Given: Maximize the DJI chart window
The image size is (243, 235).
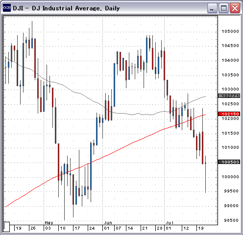Looking at the screenshot, I should pyautogui.click(x=223, y=8).
